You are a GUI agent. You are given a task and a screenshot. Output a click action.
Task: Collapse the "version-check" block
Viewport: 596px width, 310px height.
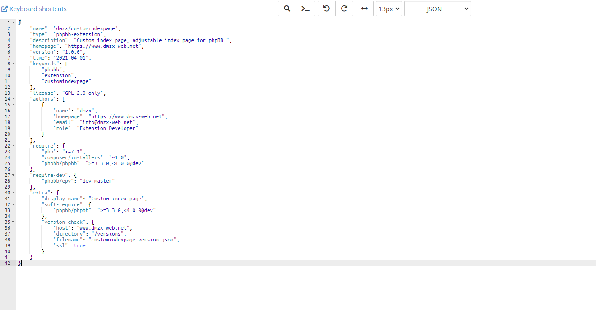13,222
